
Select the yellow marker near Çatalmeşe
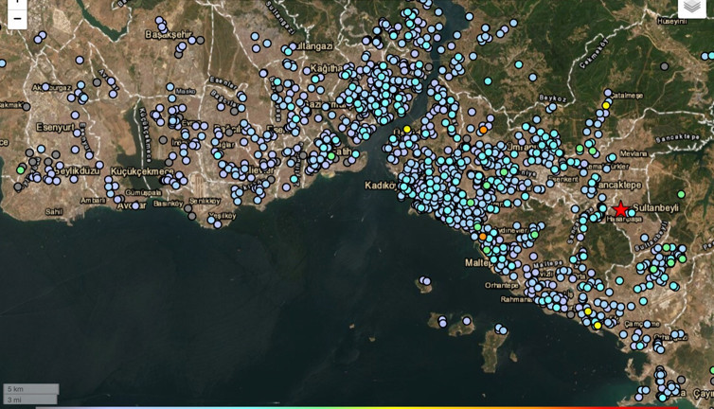(606, 105)
